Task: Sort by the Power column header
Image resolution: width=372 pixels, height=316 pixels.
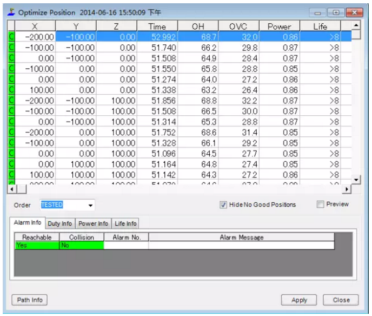Action: pos(280,26)
